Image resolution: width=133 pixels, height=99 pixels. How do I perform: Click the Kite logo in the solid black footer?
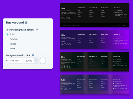pyautogui.click(x=63, y=8)
